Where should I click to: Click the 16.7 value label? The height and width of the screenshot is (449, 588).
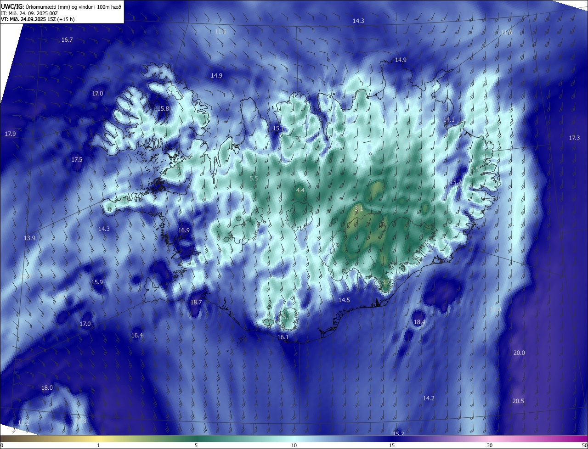coord(67,40)
